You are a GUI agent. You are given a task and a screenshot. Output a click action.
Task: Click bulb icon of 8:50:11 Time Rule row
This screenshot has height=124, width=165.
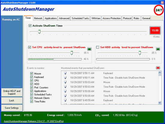coord(65,77)
